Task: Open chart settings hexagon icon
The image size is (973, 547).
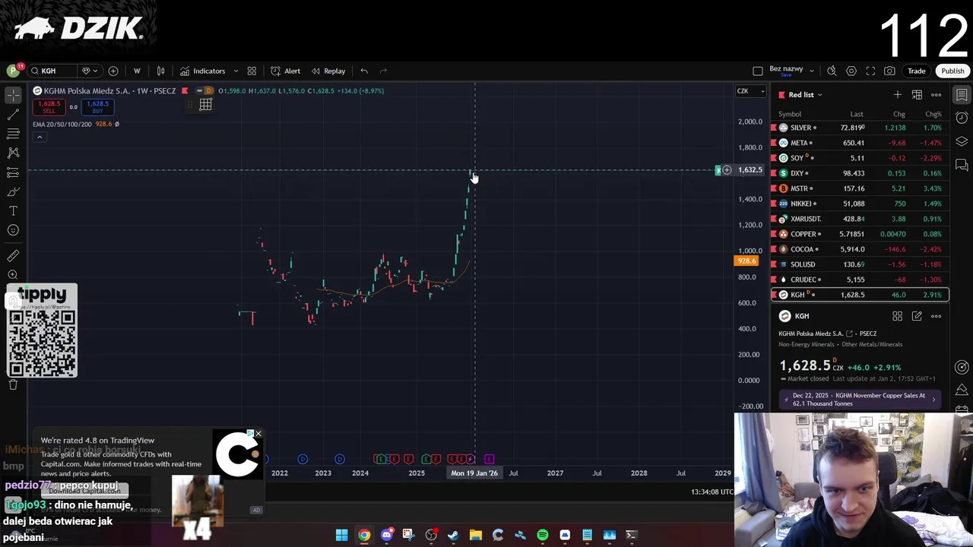Action: (x=851, y=71)
